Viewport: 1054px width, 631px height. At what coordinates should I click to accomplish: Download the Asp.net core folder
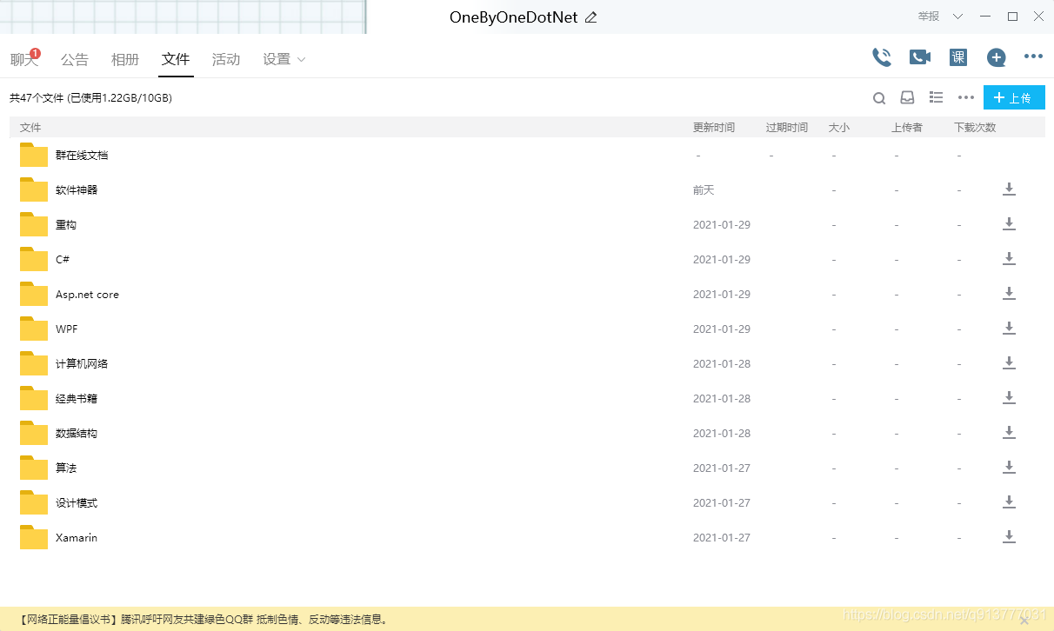click(x=1009, y=294)
